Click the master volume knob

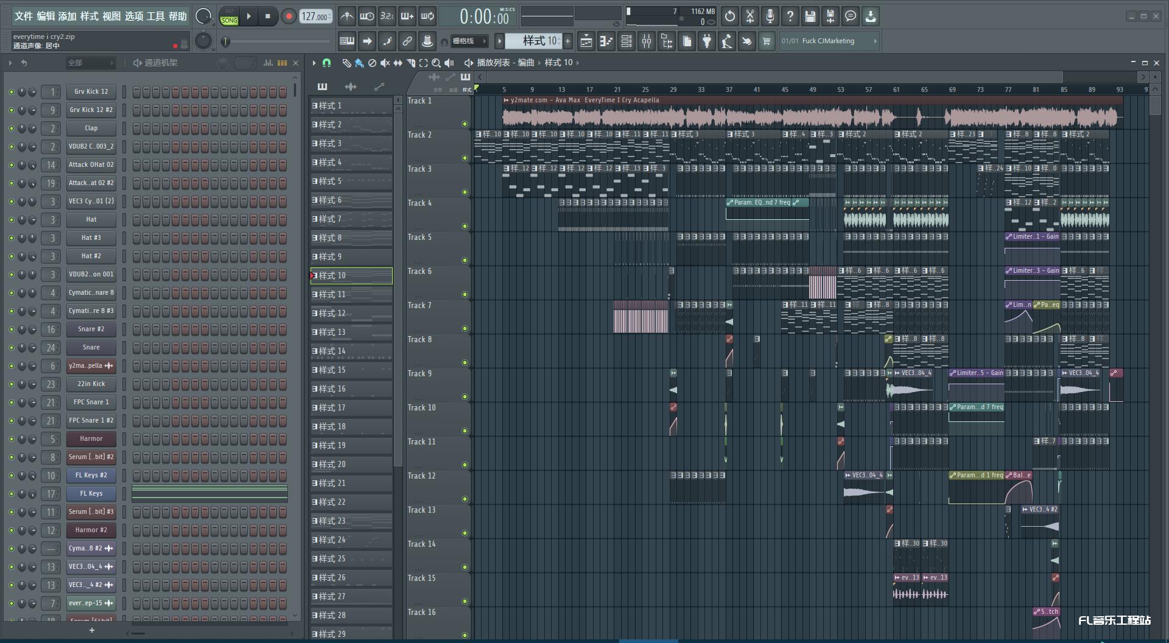(203, 16)
